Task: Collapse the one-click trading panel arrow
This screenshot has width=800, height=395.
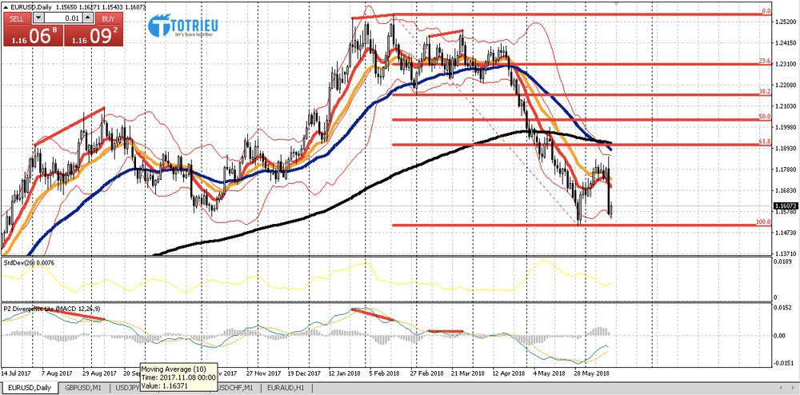Action: tap(6, 6)
